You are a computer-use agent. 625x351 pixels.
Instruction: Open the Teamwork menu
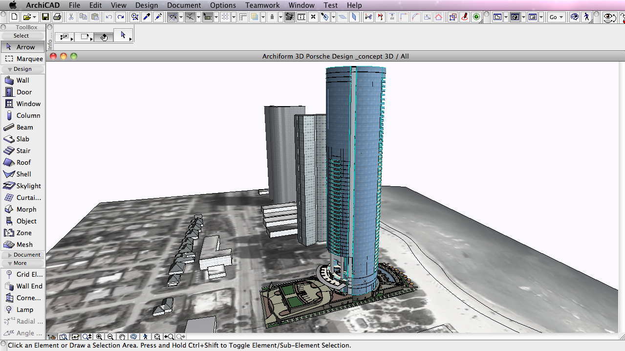[262, 5]
